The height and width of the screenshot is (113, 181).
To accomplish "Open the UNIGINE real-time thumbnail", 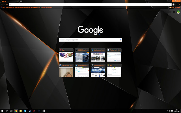I will tap(82, 55).
